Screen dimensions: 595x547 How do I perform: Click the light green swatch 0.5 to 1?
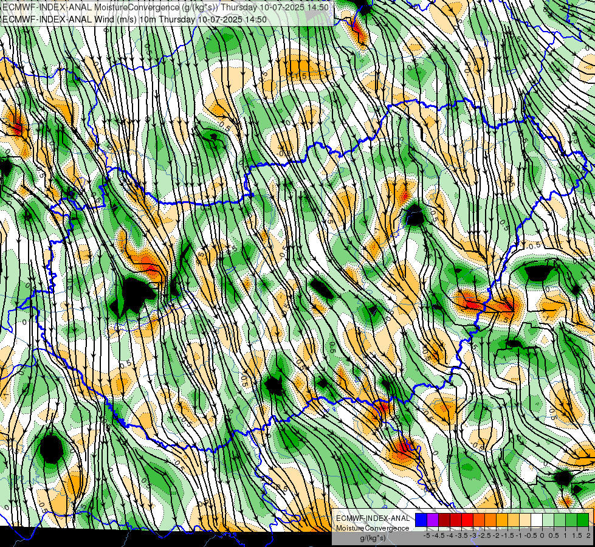tap(560, 520)
